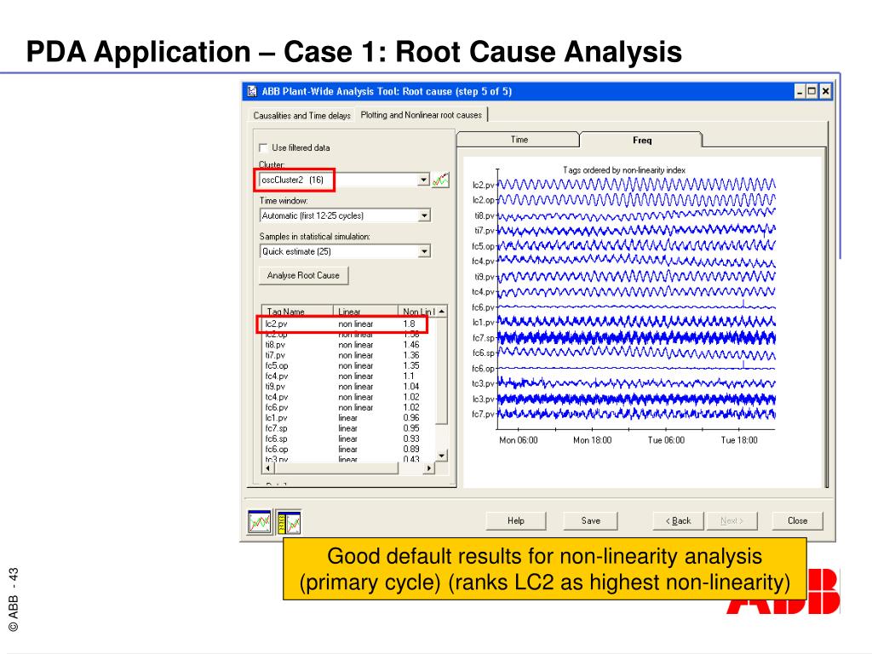Click the Linear column header

click(x=365, y=312)
